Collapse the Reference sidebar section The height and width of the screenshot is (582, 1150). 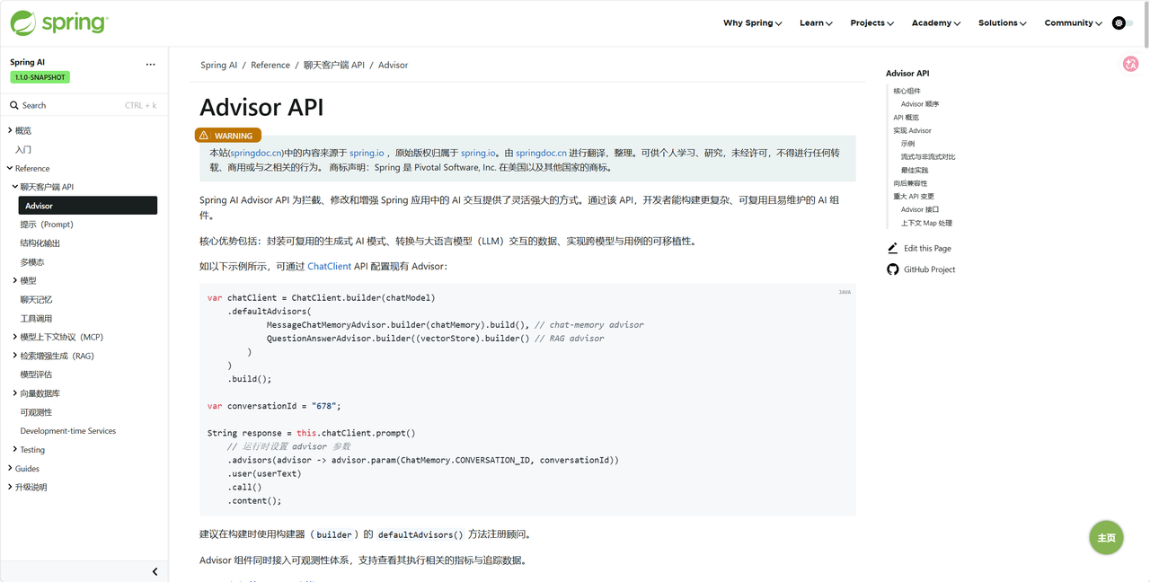coord(10,168)
